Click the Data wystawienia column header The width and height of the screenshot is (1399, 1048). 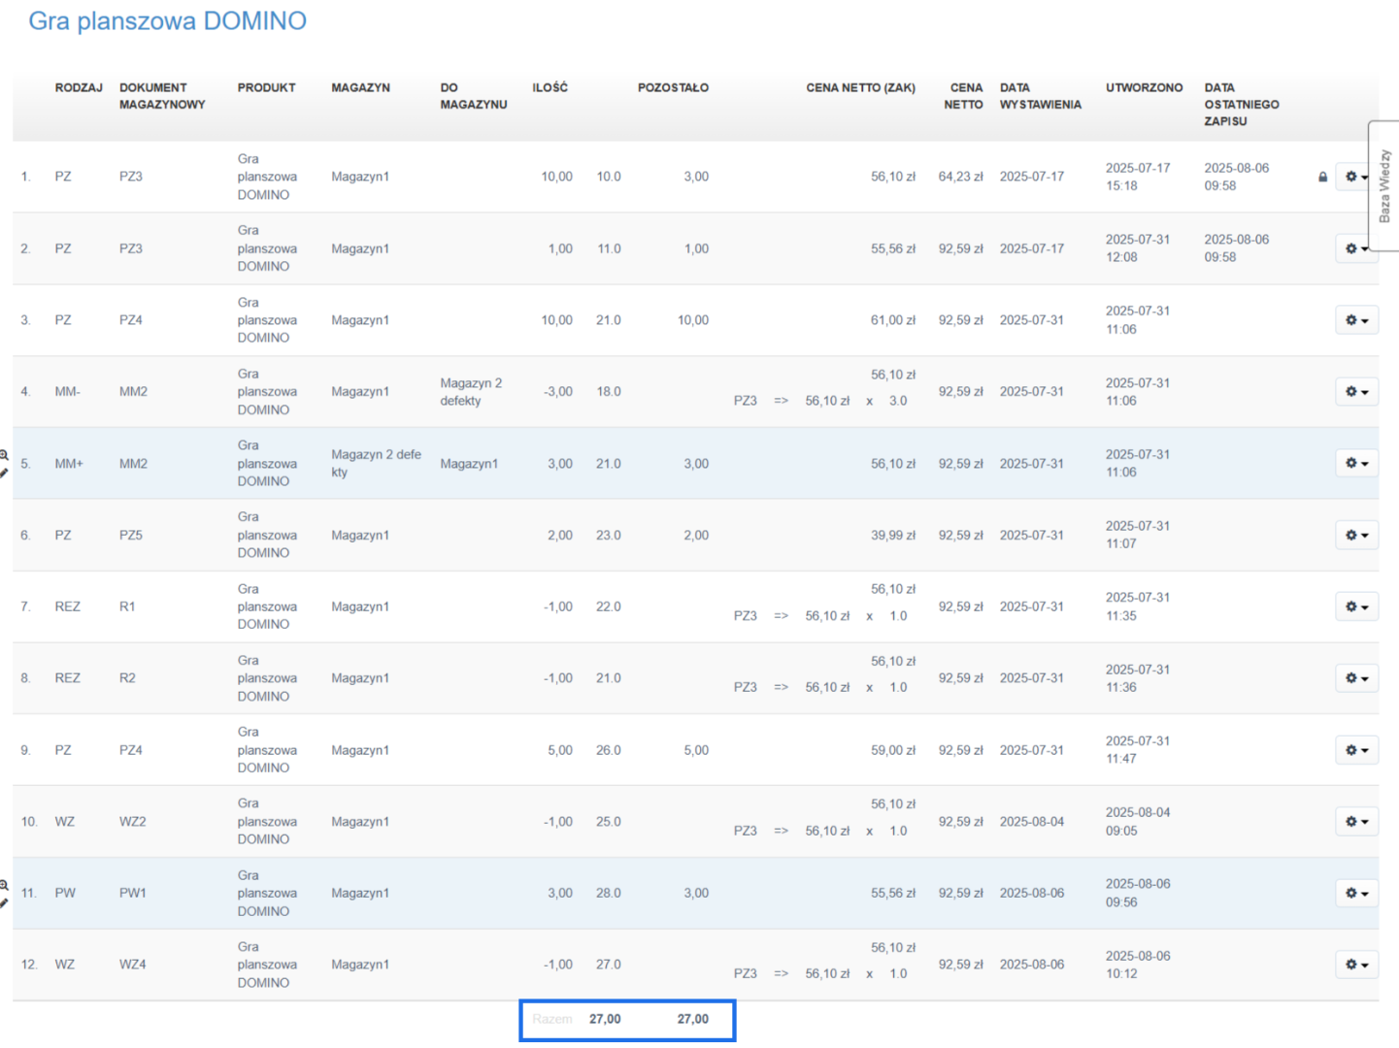(x=1040, y=96)
